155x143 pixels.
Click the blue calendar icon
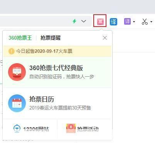pyautogui.click(x=17, y=103)
